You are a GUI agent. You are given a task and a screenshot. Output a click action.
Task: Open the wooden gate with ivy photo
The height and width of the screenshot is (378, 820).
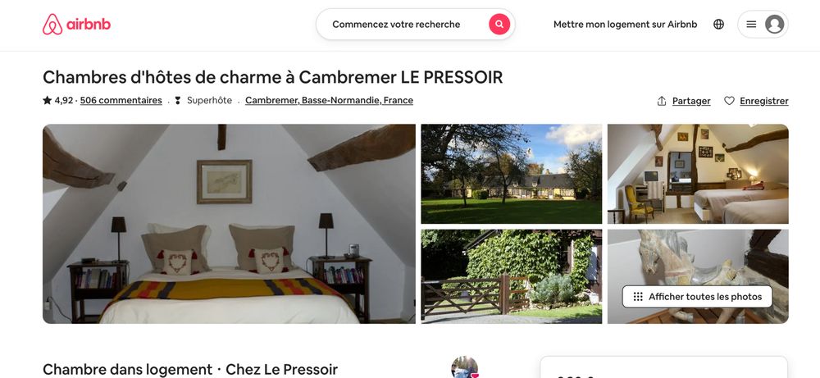click(x=512, y=276)
